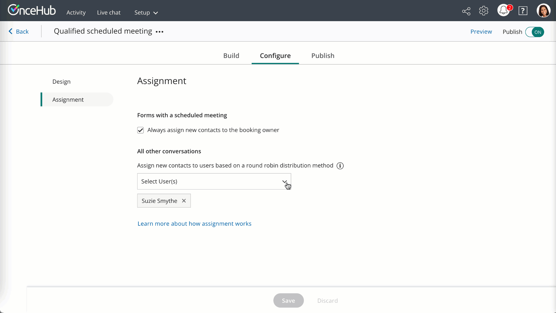Open settings gear icon
The image size is (556, 313).
click(x=484, y=11)
